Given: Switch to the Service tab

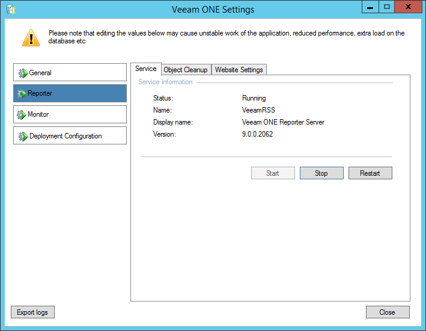Looking at the screenshot, I should pyautogui.click(x=146, y=69).
